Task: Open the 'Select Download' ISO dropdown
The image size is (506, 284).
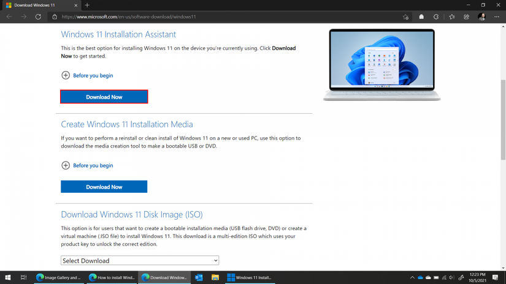Action: pyautogui.click(x=140, y=261)
